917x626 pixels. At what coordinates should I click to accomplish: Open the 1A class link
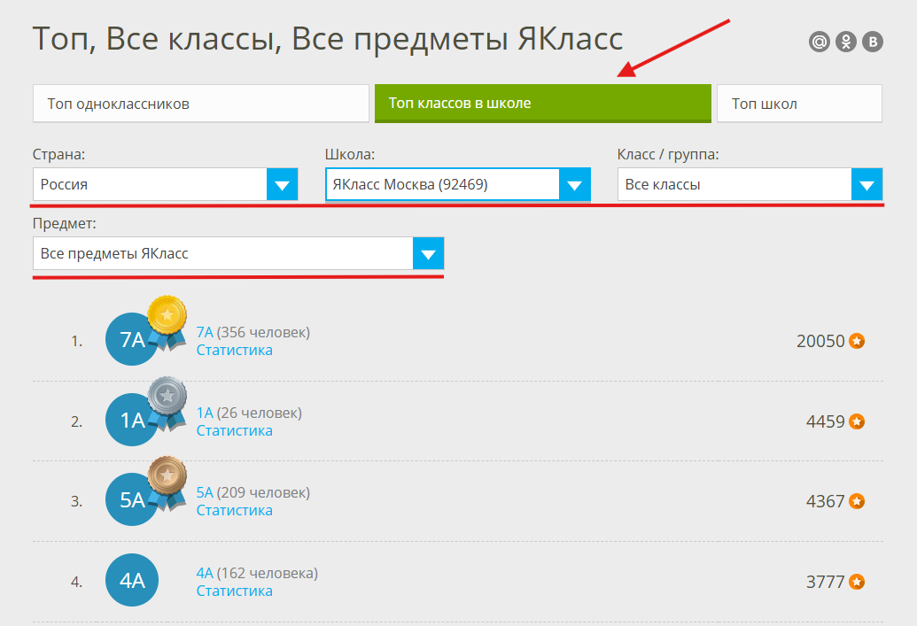coord(205,413)
